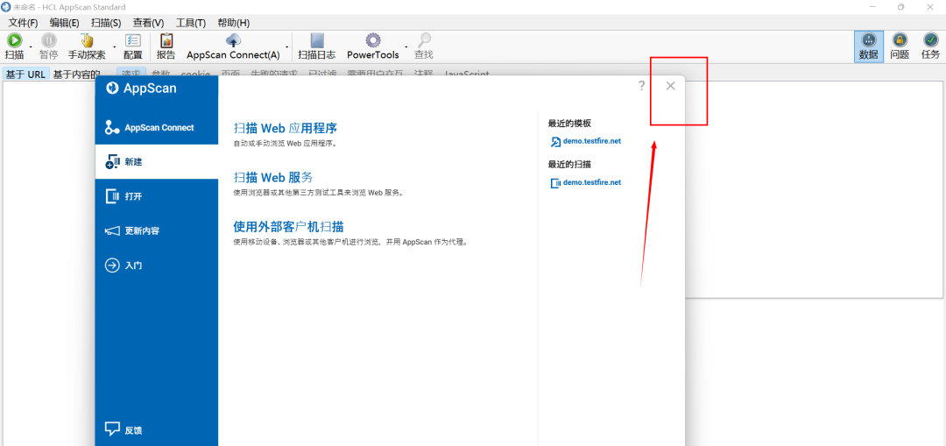Switch to Data (数据) view
The image size is (946, 446).
[869, 47]
